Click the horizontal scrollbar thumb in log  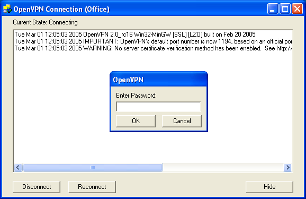(93, 168)
